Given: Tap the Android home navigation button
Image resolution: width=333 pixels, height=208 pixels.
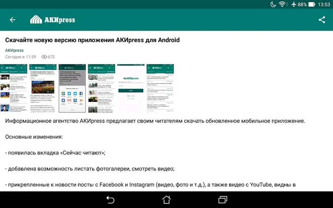Looking at the screenshot, I should [166, 199].
